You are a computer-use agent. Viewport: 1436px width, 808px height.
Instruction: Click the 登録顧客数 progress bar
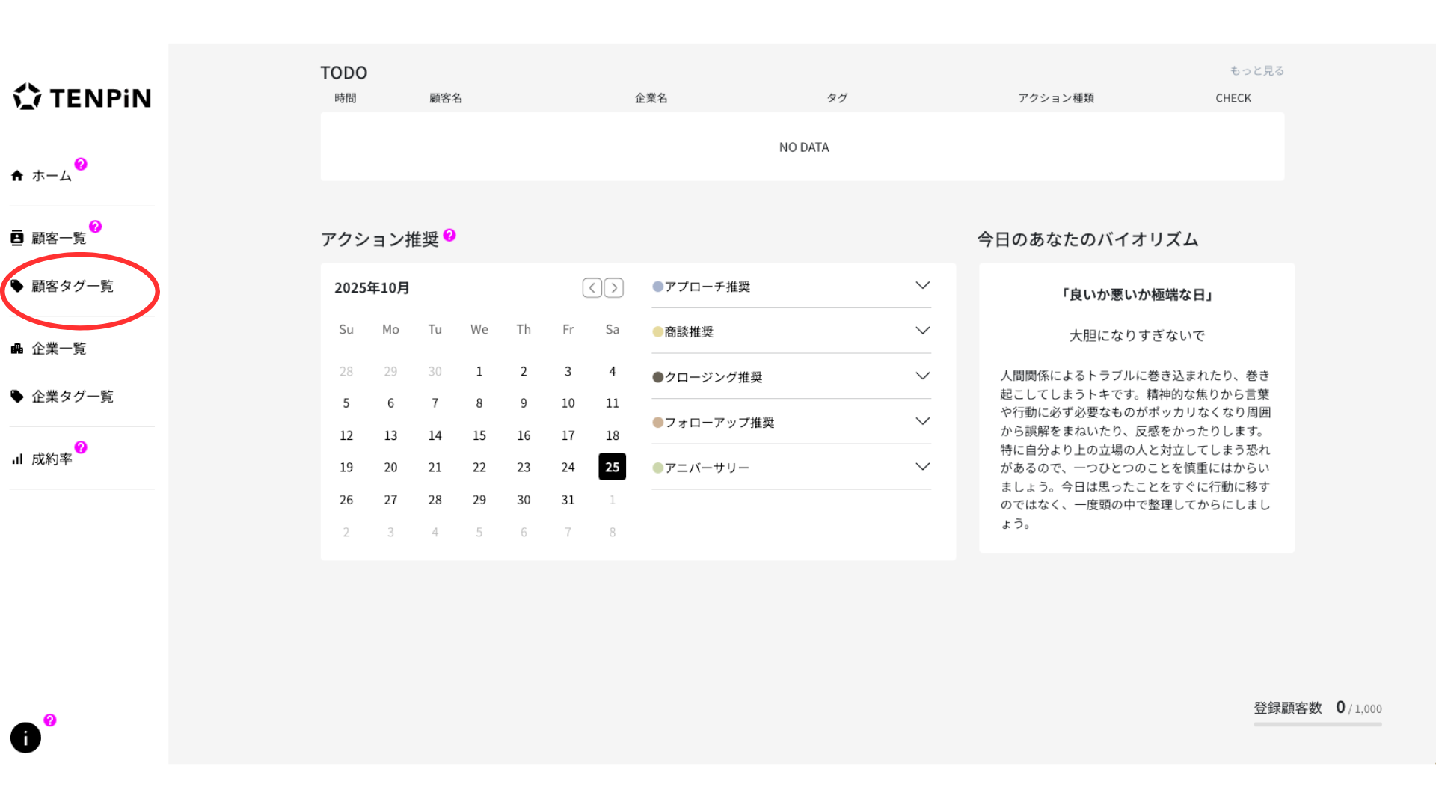pos(1317,724)
